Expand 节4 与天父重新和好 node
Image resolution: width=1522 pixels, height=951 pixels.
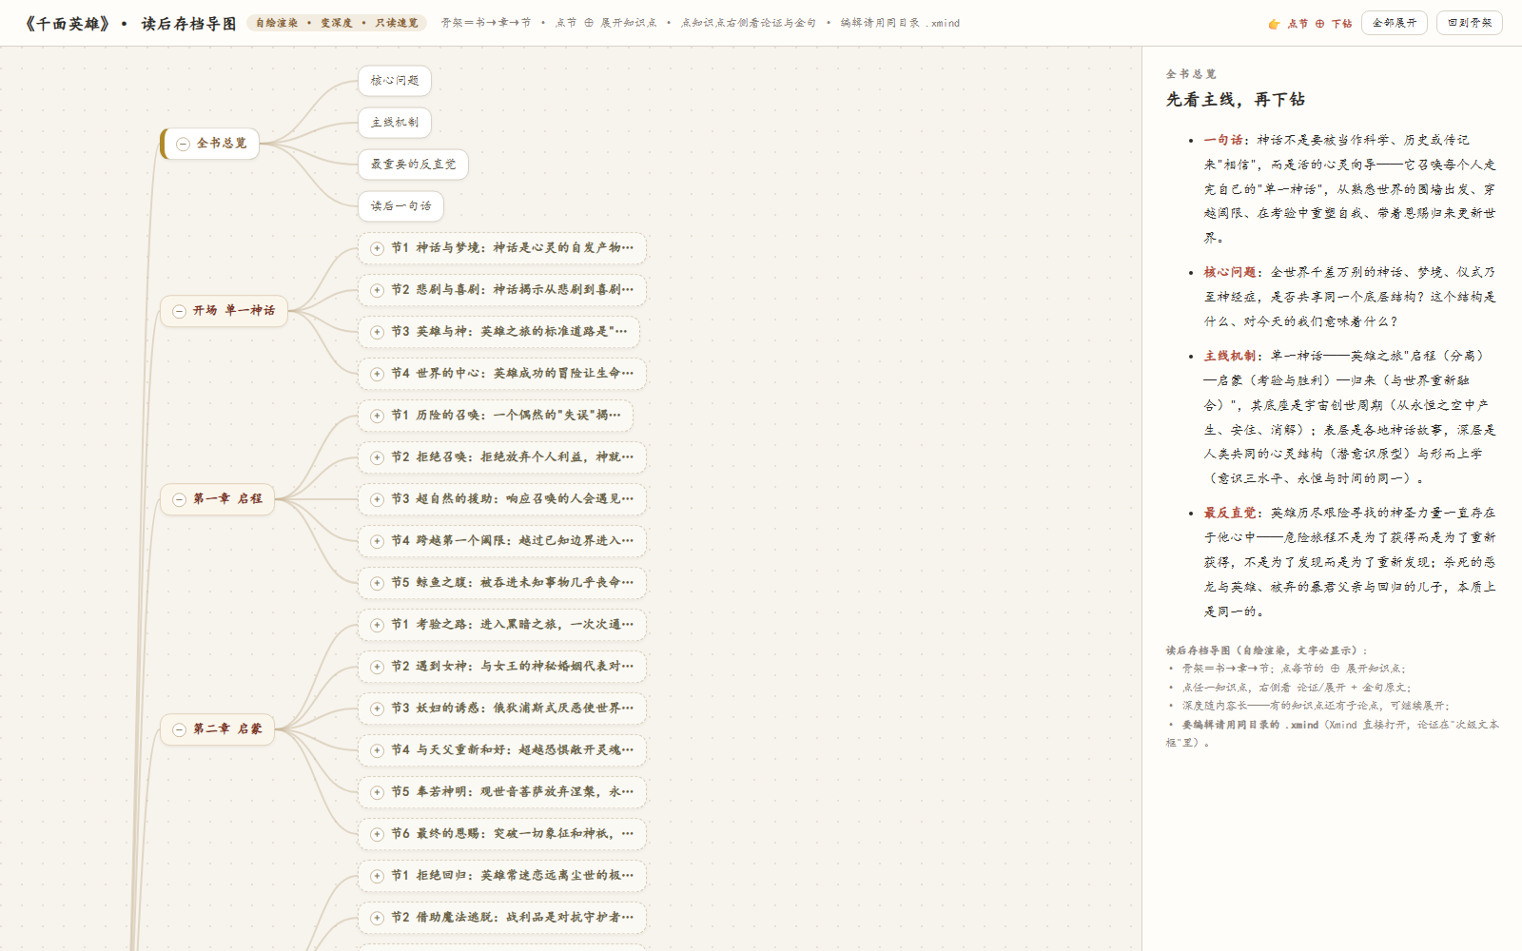click(x=501, y=750)
